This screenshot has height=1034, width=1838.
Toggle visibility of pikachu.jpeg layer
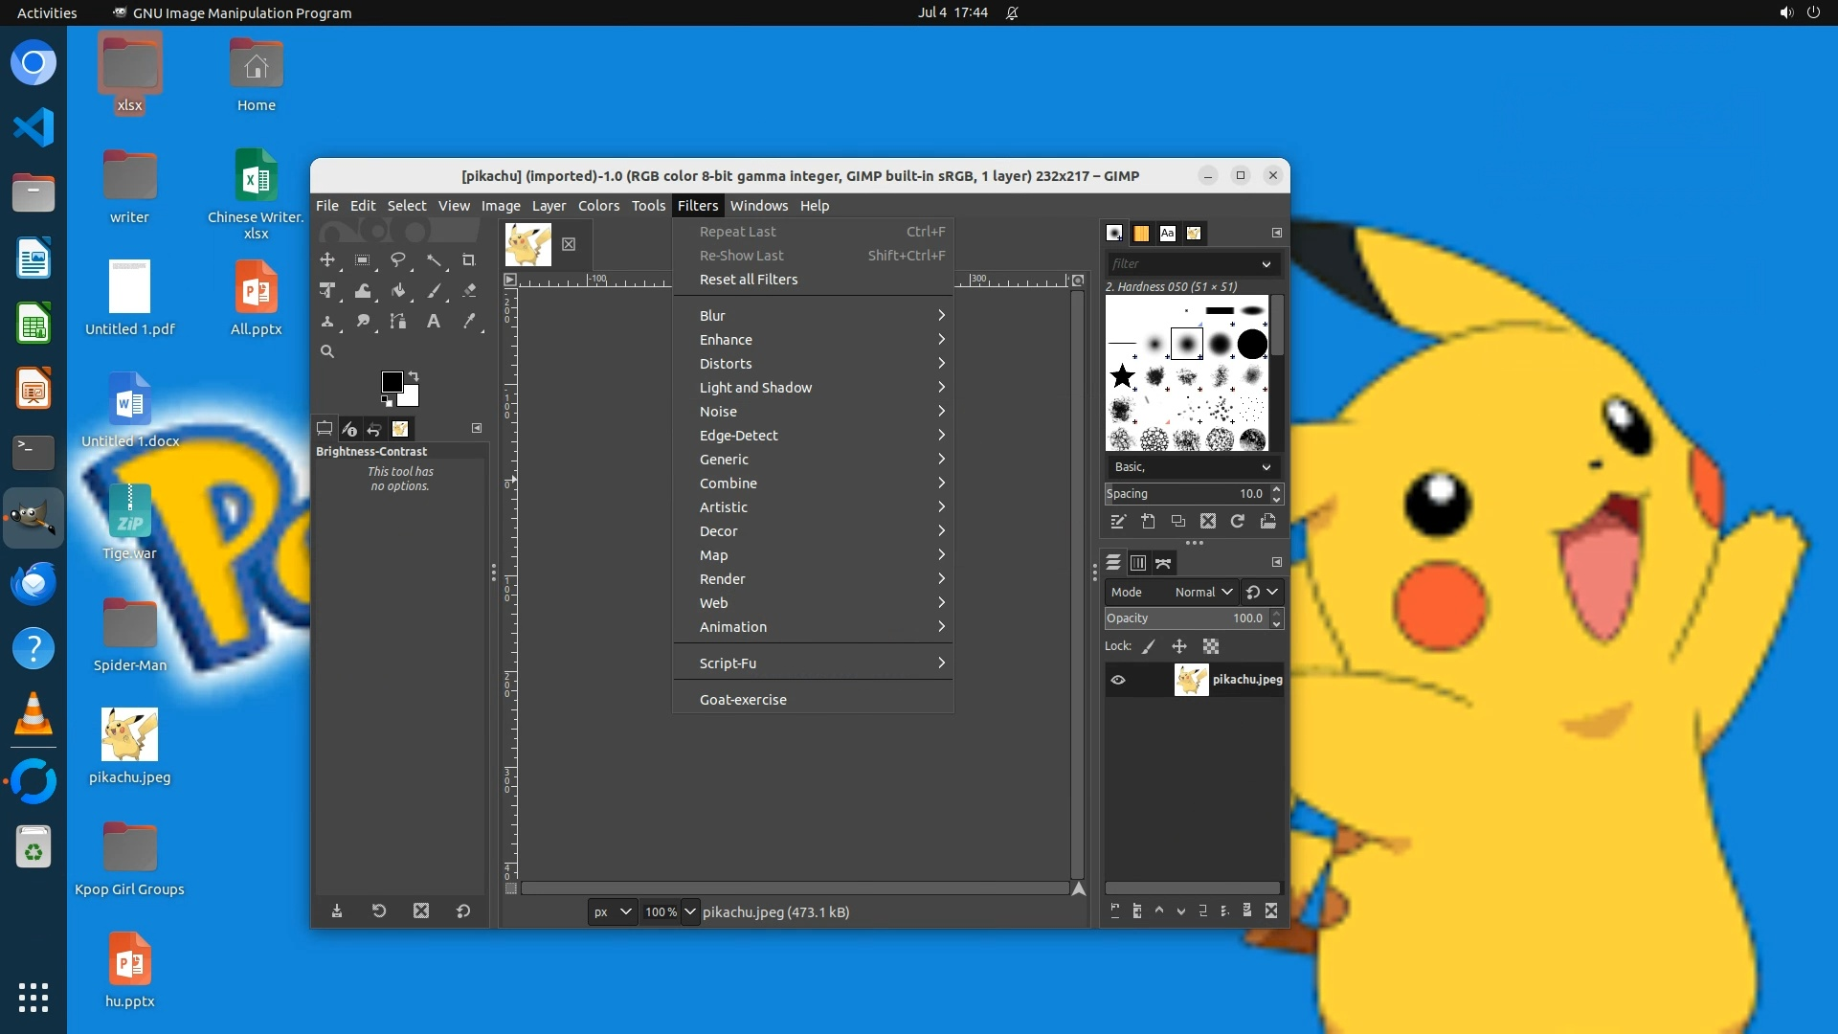point(1117,680)
